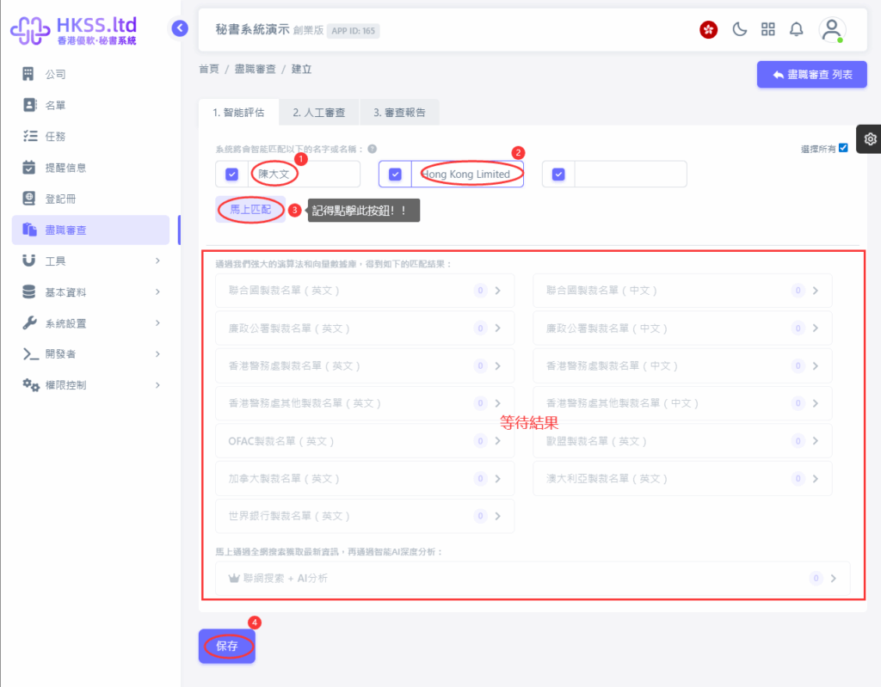Open 盡職審查 列表 button
Screen dimensions: 881x687
[x=811, y=75]
